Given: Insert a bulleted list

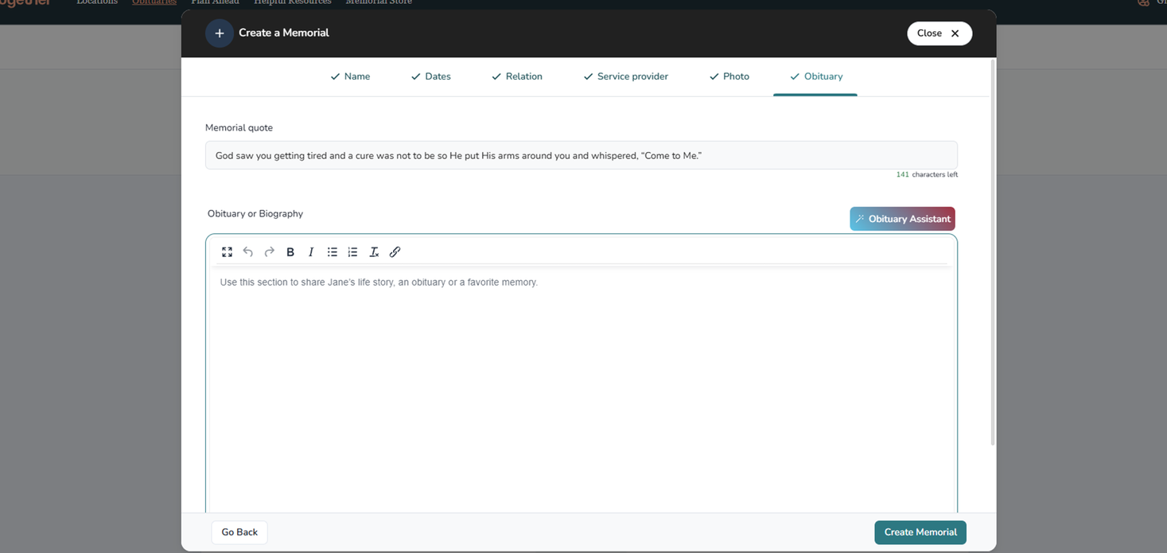Looking at the screenshot, I should (x=333, y=252).
